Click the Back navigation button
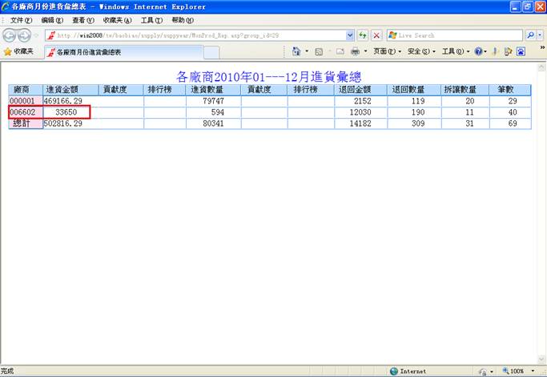This screenshot has height=377, width=547. (x=10, y=35)
